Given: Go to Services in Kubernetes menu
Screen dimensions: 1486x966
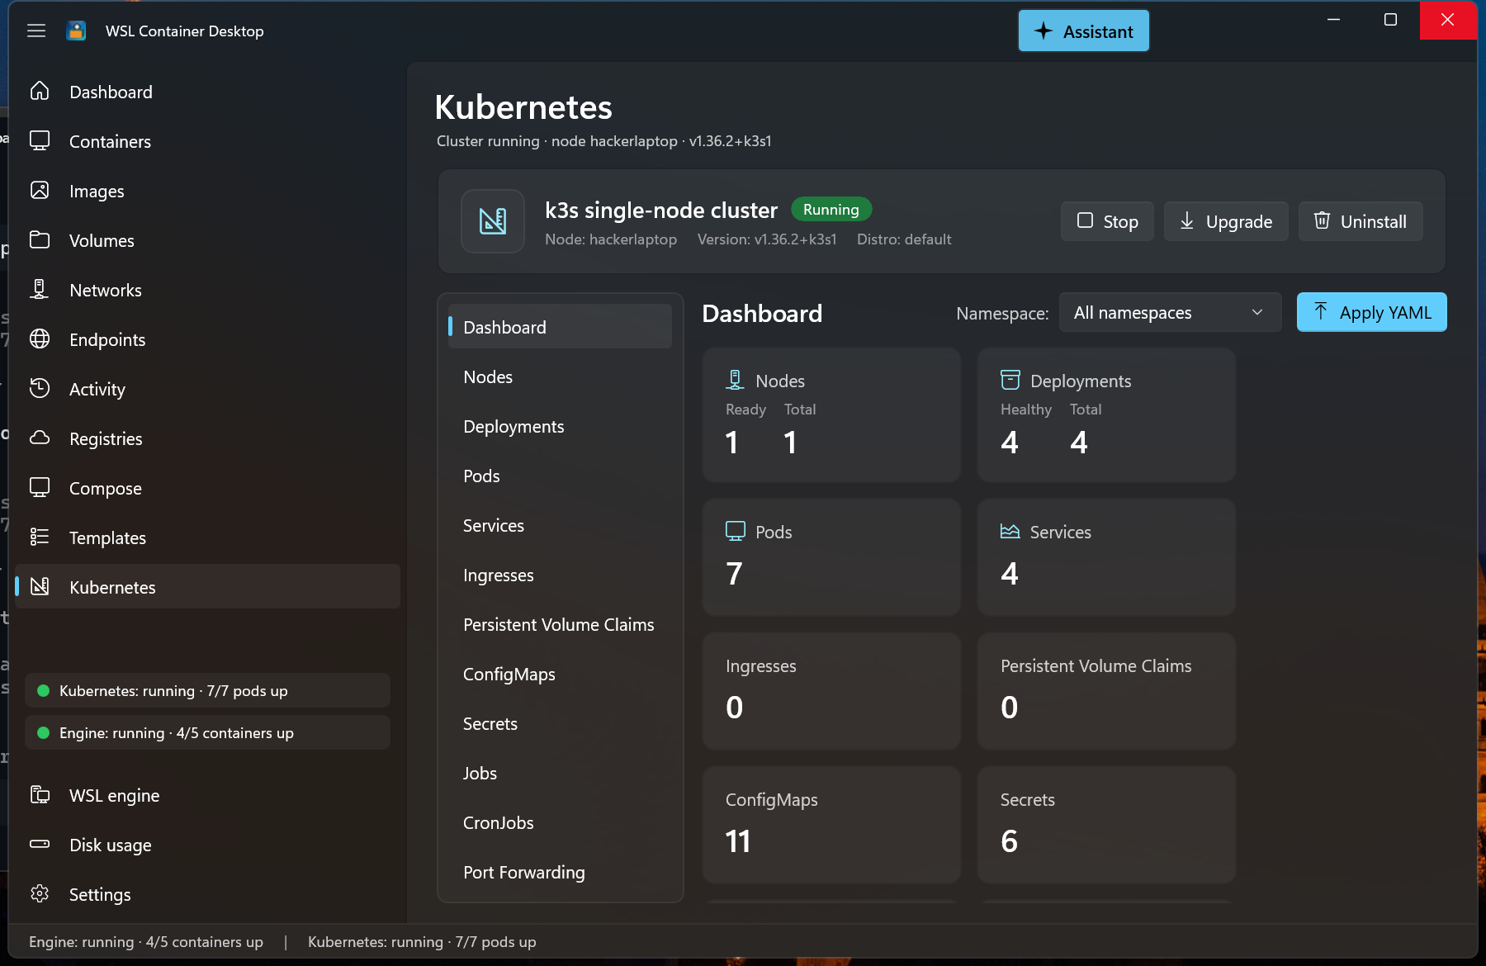Looking at the screenshot, I should pos(560,525).
